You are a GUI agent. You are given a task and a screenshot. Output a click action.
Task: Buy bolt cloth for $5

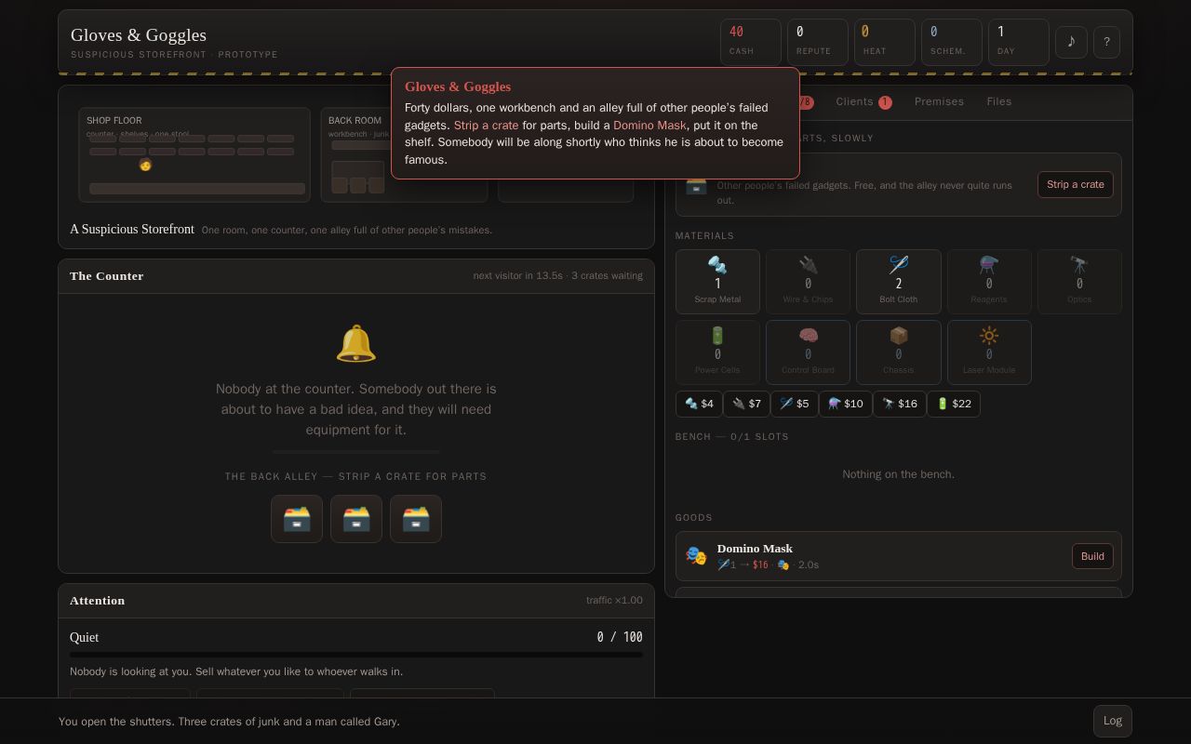(x=795, y=404)
